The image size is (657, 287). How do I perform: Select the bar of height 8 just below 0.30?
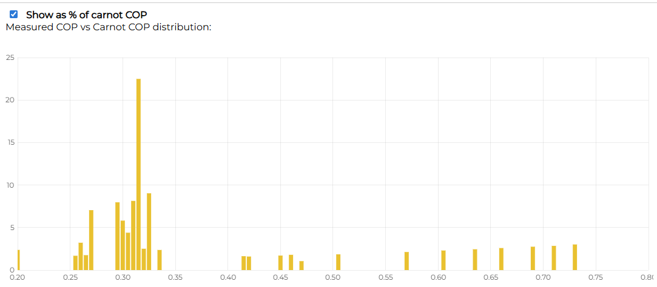click(x=118, y=236)
